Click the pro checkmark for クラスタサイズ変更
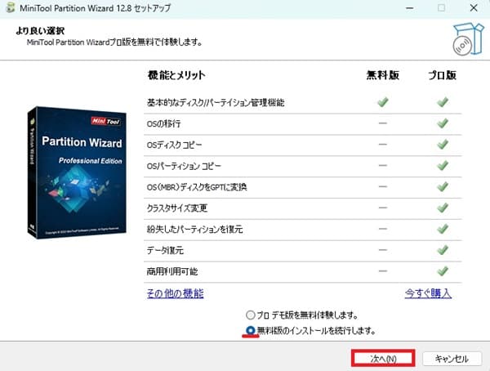 click(x=443, y=208)
